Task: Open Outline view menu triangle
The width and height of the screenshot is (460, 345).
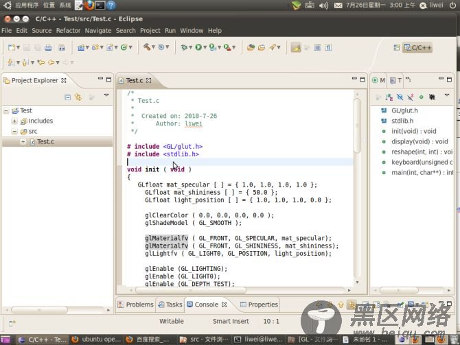Action: click(447, 95)
